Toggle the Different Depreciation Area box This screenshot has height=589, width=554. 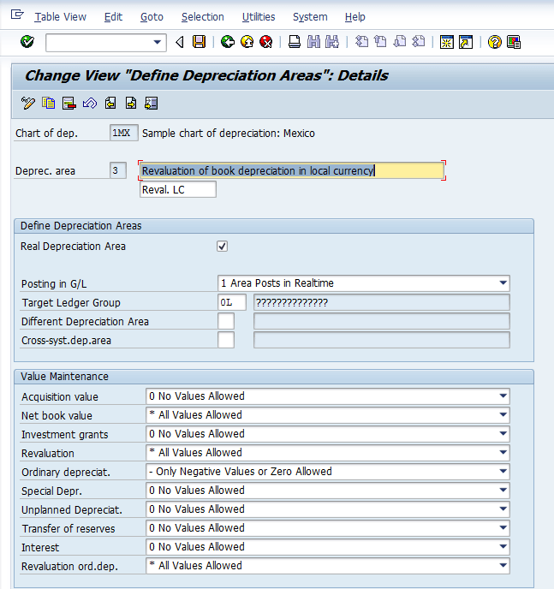[226, 321]
